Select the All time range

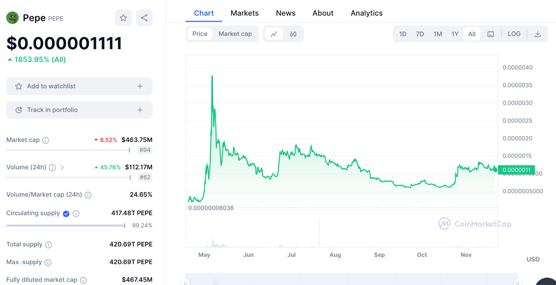472,34
